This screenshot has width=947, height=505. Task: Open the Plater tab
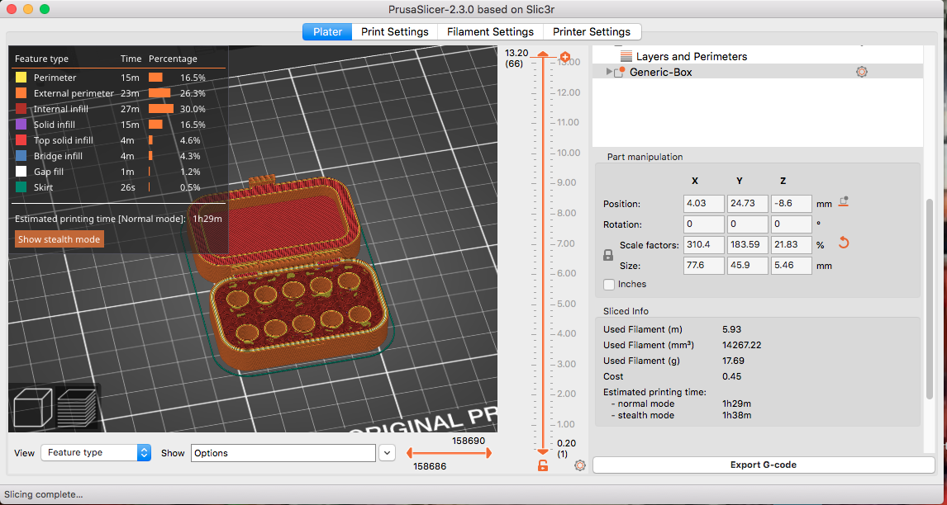tap(327, 32)
